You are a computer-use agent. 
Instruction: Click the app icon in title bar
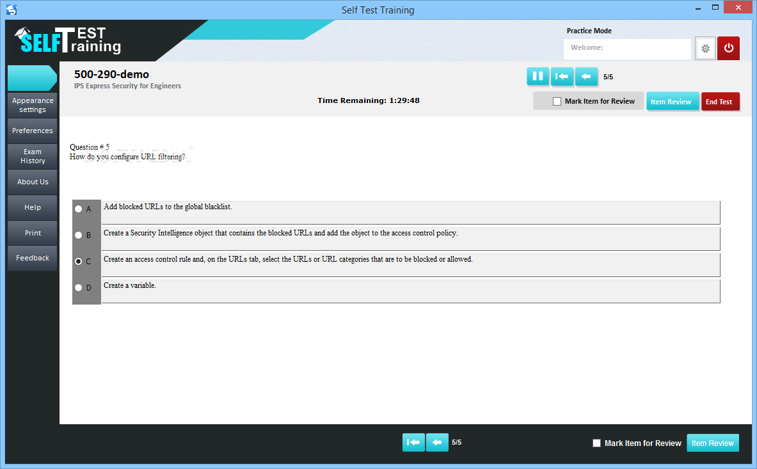click(12, 10)
